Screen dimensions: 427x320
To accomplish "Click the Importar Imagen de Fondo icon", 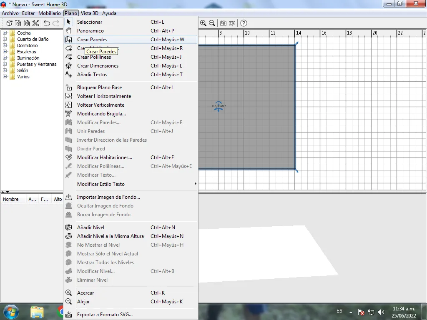I will 69,197.
